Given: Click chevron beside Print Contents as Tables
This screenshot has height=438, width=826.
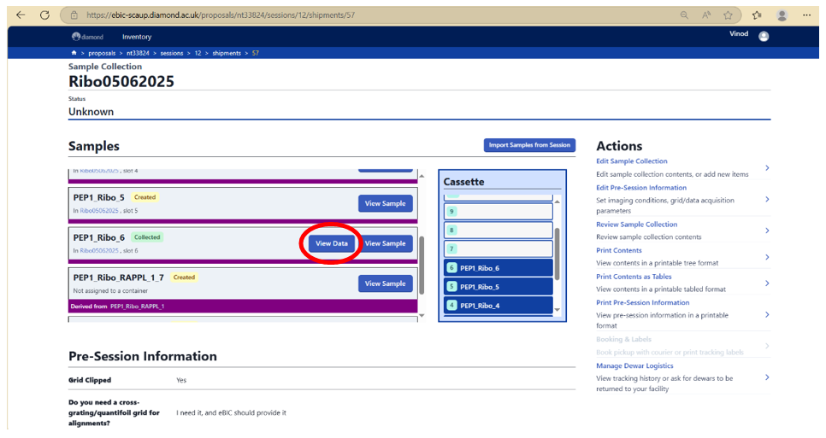Looking at the screenshot, I should pyautogui.click(x=767, y=283).
